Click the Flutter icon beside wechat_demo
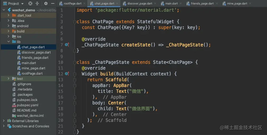267x135 pixels. click(9, 10)
